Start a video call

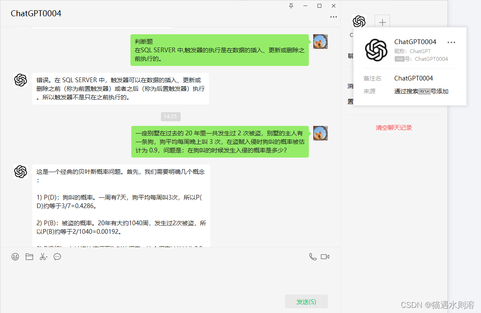(325, 256)
